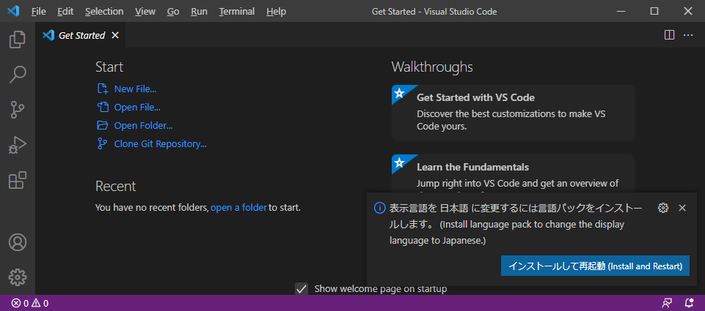Image resolution: width=705 pixels, height=311 pixels.
Task: Open the editor More Actions ellipsis
Action: 688,35
